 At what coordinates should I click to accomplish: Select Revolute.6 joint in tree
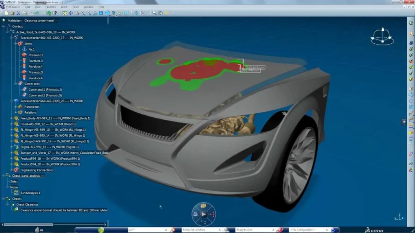point(36,78)
